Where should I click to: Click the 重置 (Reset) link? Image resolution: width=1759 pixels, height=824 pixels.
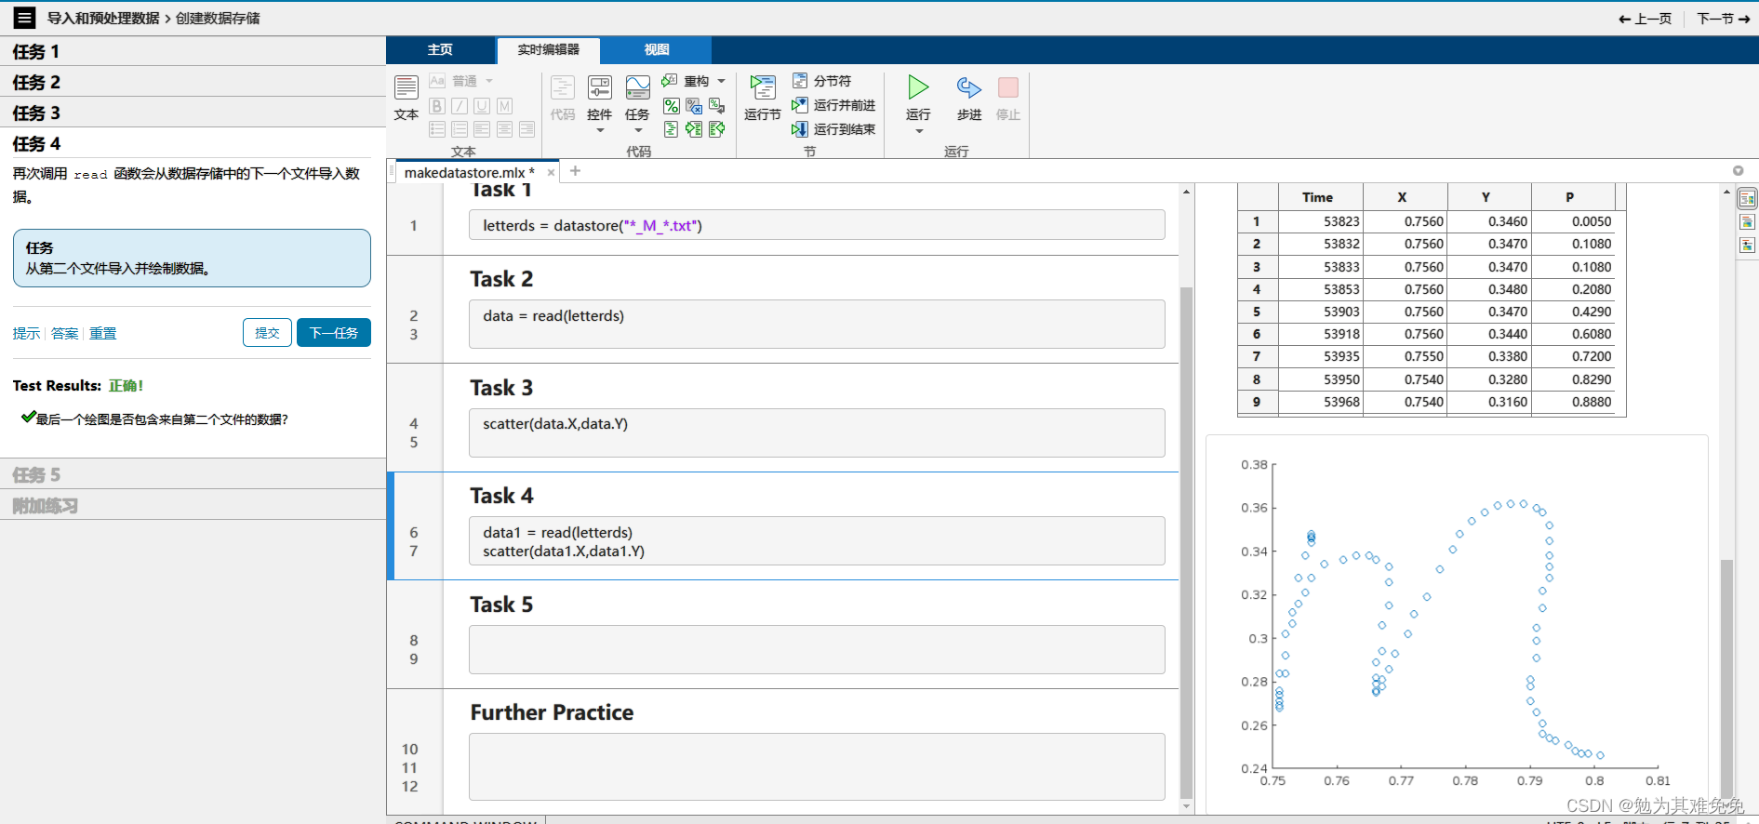point(102,333)
